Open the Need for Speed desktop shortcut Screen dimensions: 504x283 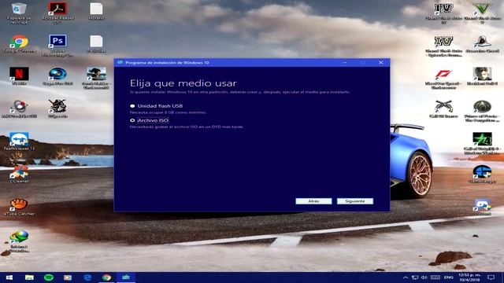pyautogui.click(x=443, y=79)
